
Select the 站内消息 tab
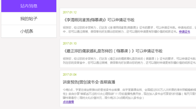29,6
